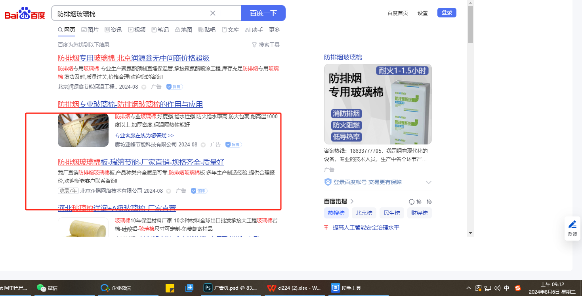Click the page's vertical scrollbar thumb

(x=470, y=25)
